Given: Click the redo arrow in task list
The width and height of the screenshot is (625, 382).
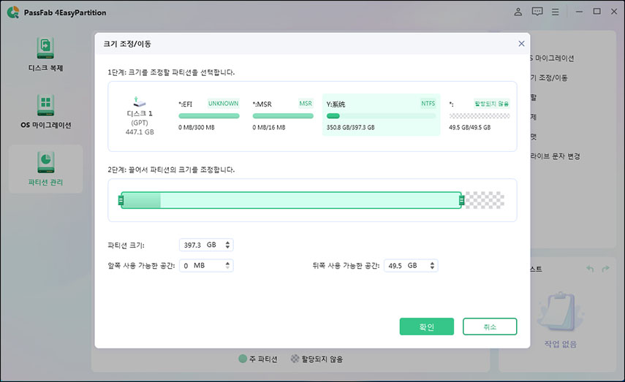Looking at the screenshot, I should (605, 269).
